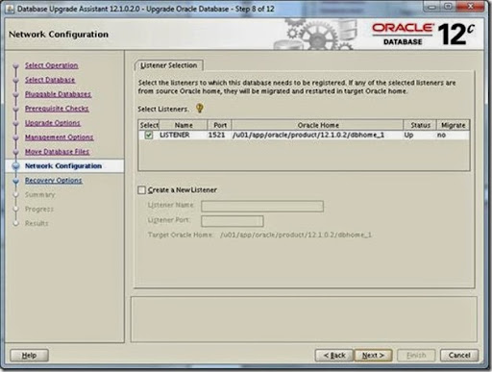Image resolution: width=492 pixels, height=372 pixels.
Task: Sort by the Port column header
Action: (x=220, y=125)
